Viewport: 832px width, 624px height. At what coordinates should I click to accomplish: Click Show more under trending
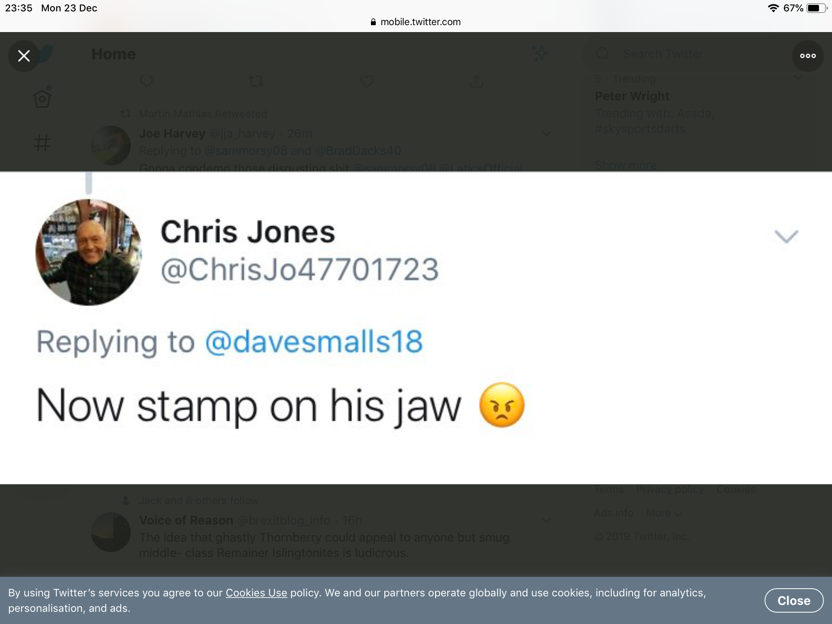pos(626,165)
